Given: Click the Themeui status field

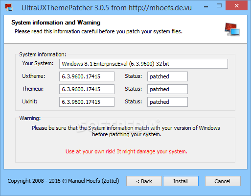Looking at the screenshot, I should pos(167,89).
